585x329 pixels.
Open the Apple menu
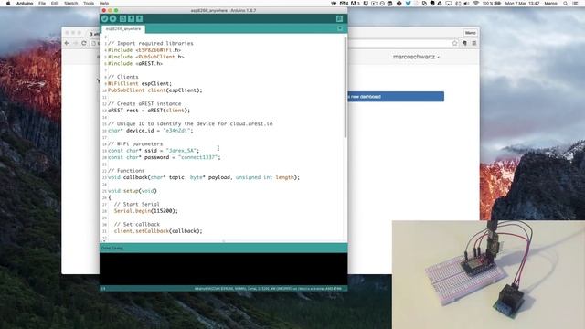pyautogui.click(x=8, y=4)
